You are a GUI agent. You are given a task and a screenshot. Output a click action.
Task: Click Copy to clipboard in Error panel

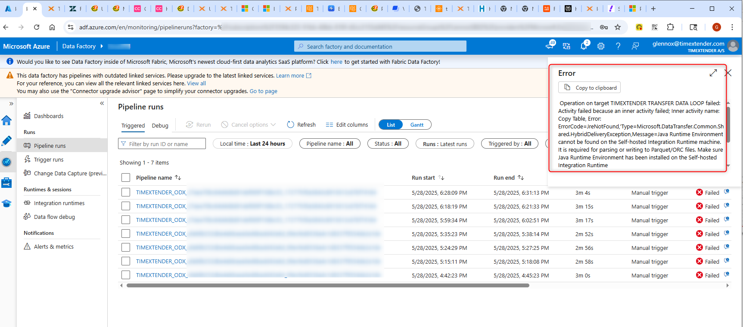point(589,87)
